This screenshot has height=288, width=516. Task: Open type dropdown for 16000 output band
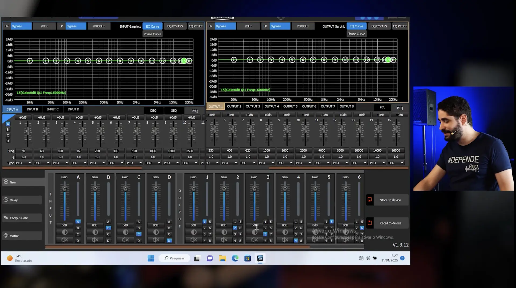396,163
